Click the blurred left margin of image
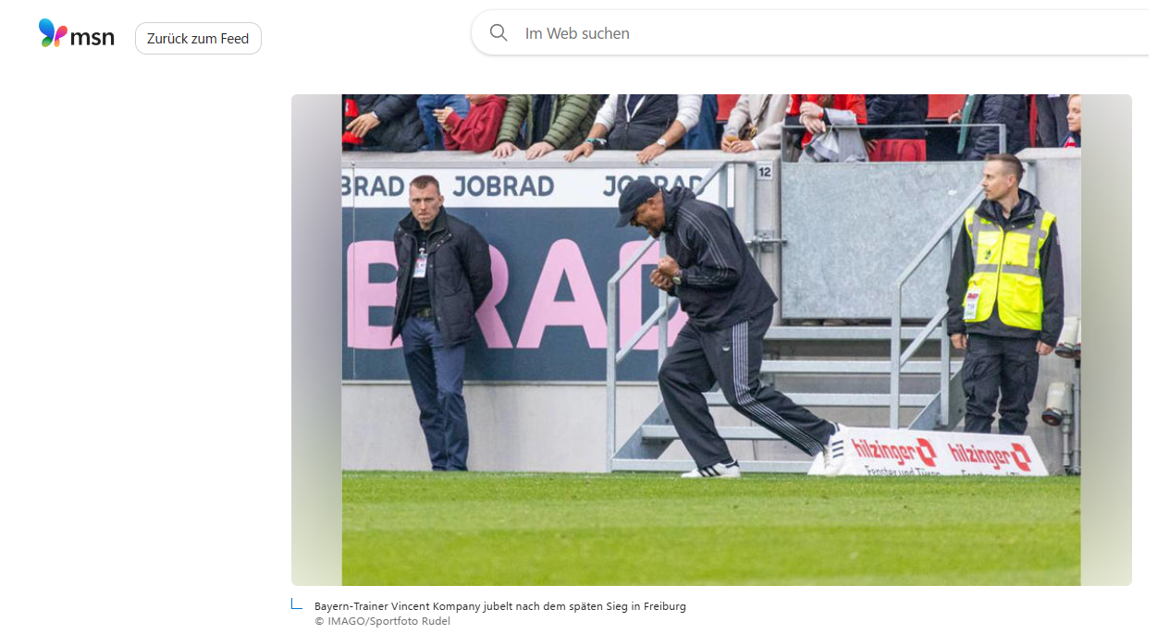 pos(316,340)
